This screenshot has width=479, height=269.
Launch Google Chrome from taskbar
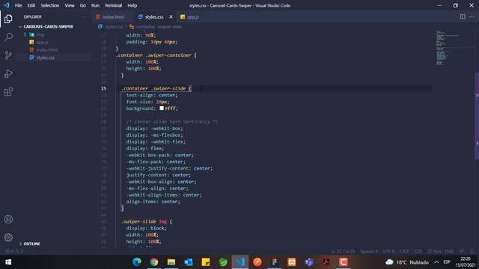point(154,262)
